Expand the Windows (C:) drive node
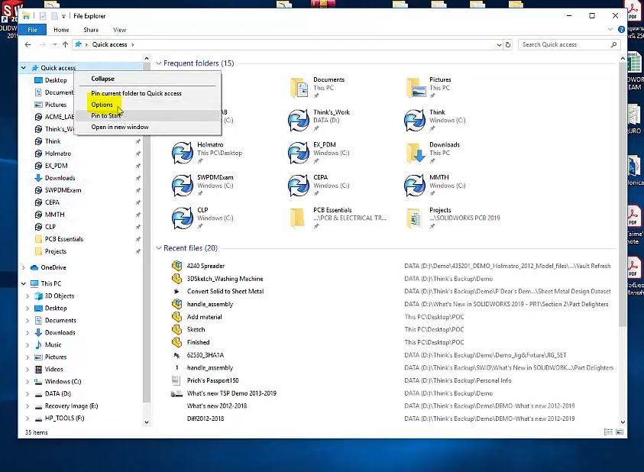The image size is (644, 472). pos(28,381)
